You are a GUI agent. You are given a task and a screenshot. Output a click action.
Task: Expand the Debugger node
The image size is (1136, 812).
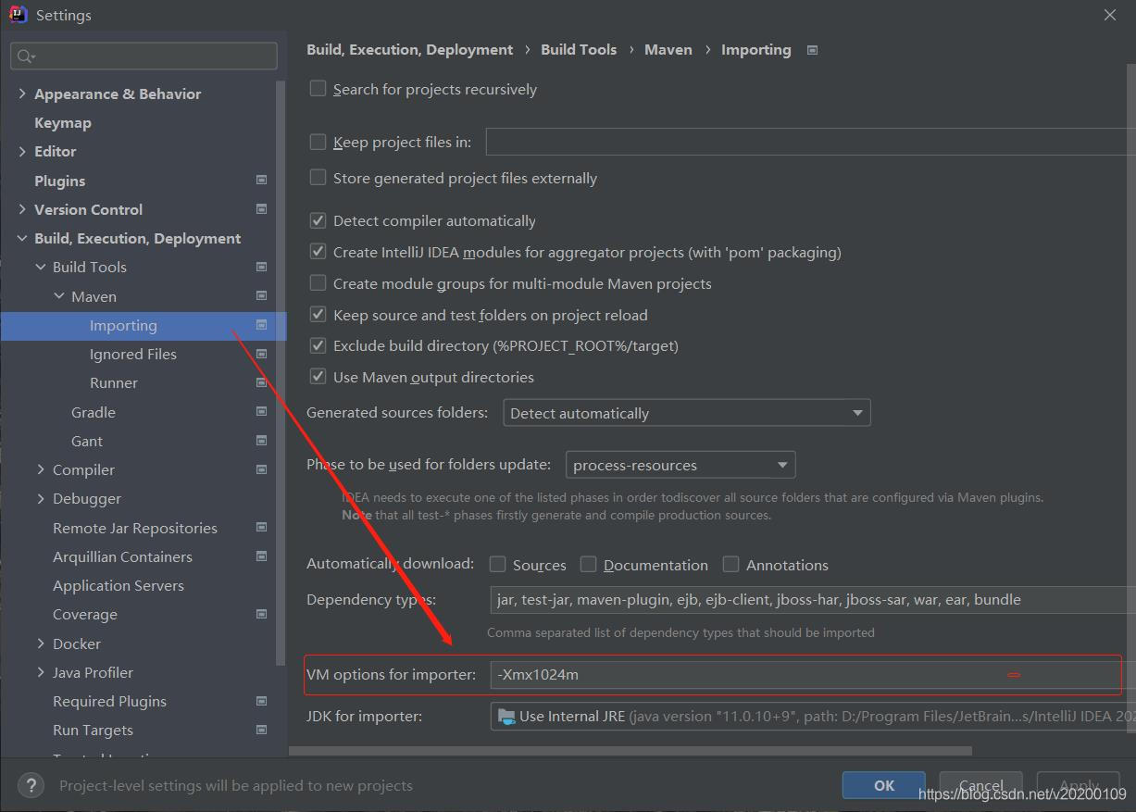pyautogui.click(x=41, y=498)
